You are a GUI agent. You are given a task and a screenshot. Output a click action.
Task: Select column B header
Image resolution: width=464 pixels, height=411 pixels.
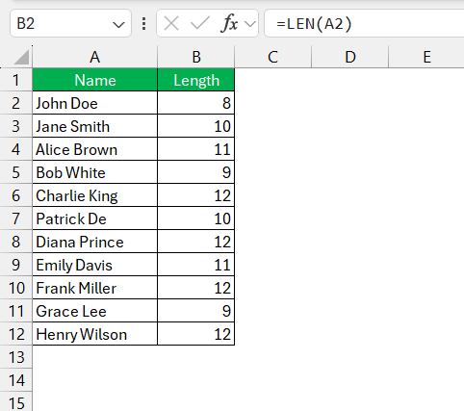tap(196, 57)
